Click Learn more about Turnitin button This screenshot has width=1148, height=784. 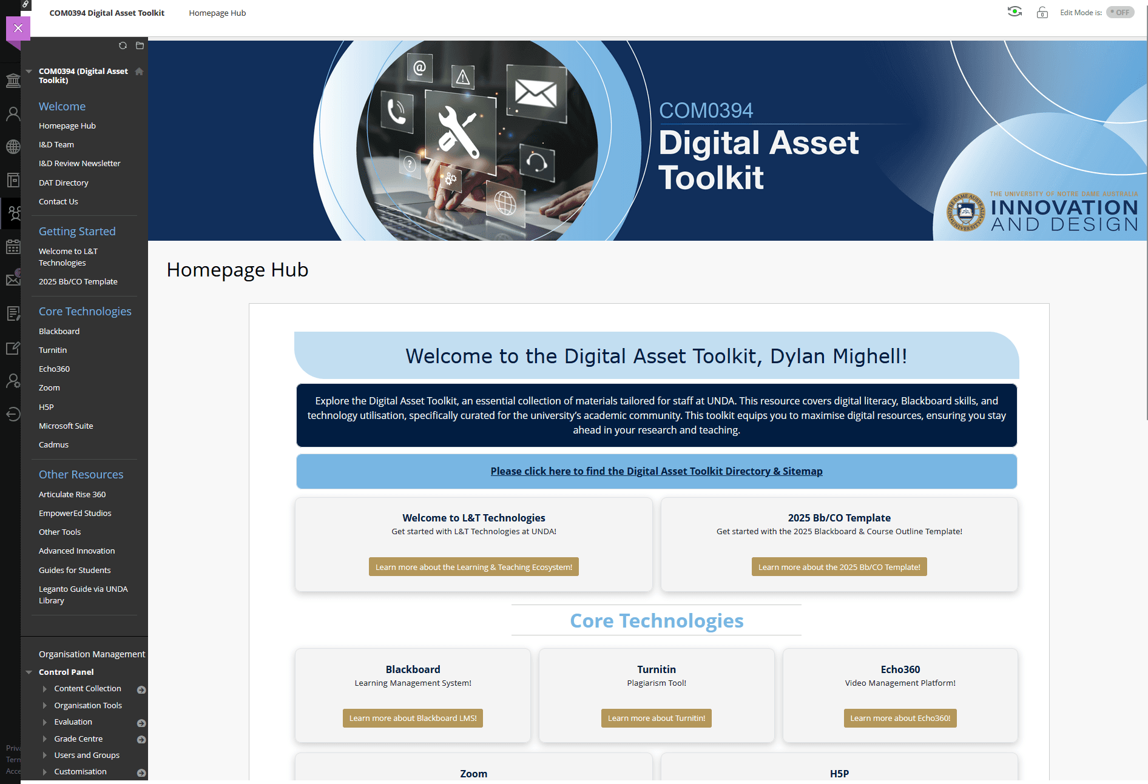tap(656, 718)
